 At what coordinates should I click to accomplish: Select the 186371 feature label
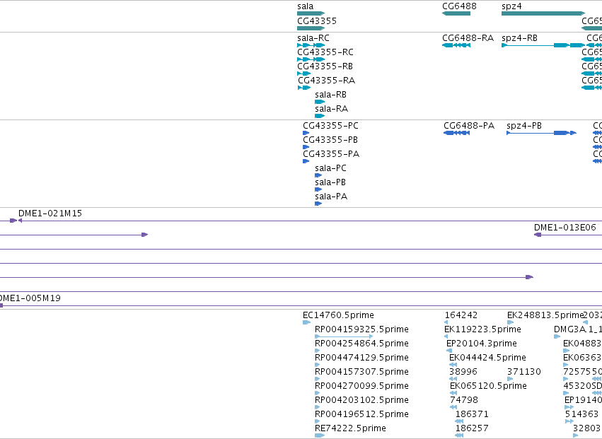[x=472, y=415]
